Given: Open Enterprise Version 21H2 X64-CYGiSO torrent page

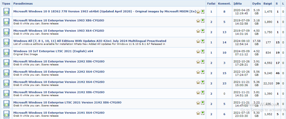Looking at the screenshot, I should point(59,82).
